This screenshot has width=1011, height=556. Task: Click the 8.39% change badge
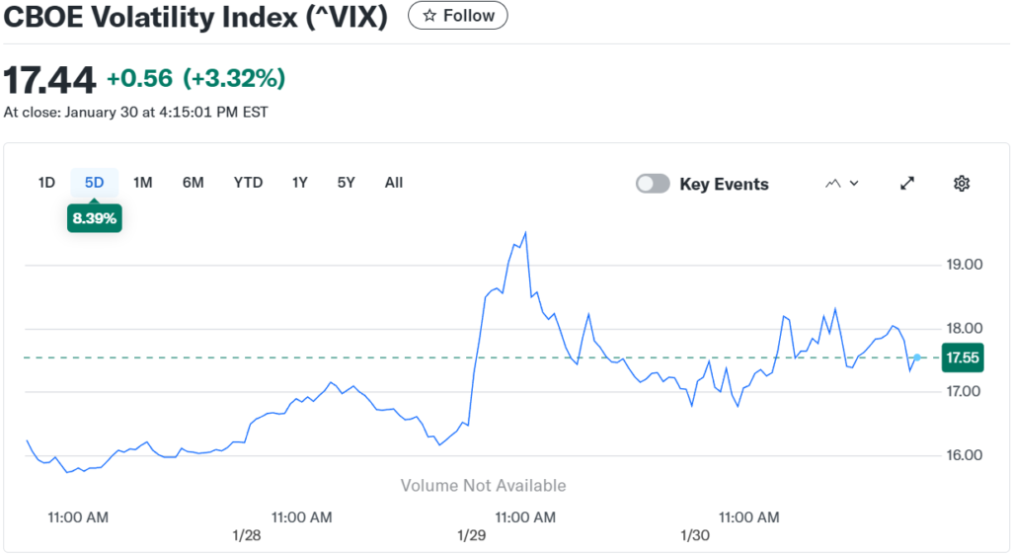pyautogui.click(x=95, y=218)
